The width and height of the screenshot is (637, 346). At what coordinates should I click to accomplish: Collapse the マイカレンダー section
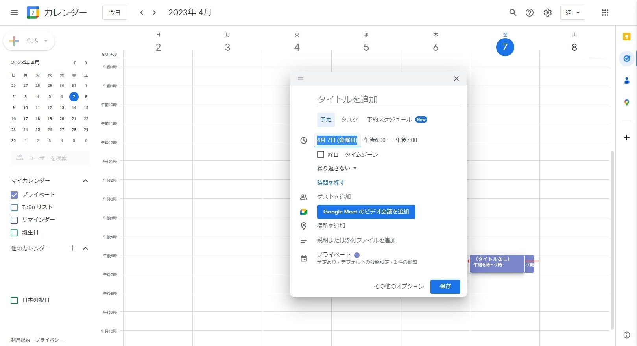85,181
